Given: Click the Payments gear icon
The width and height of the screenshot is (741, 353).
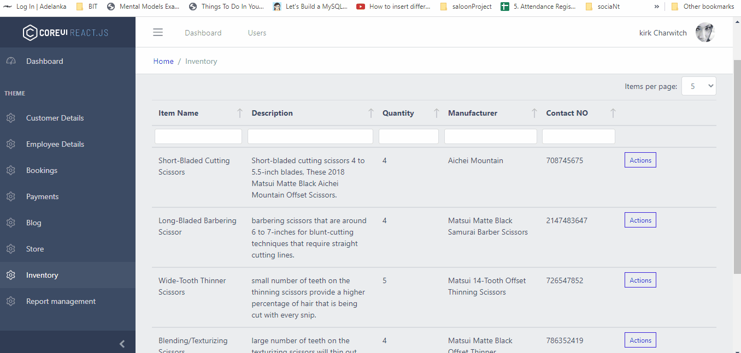Looking at the screenshot, I should pos(11,196).
